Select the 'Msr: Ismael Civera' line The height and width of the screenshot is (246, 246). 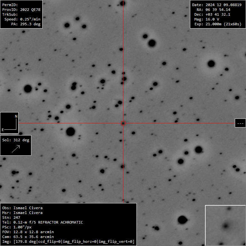22,213
